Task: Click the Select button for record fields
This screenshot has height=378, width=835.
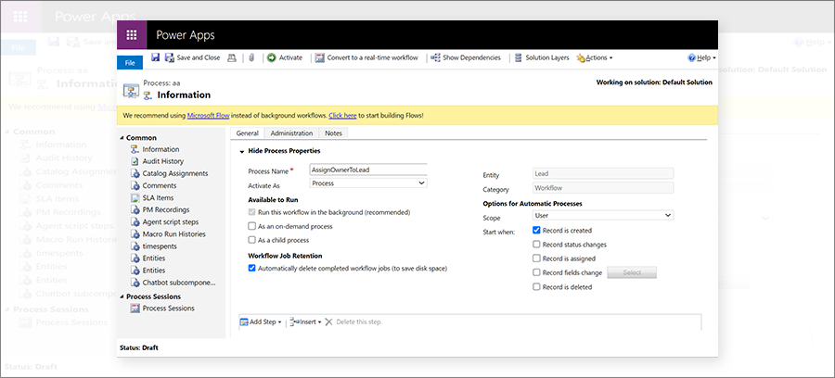Action: (x=632, y=272)
